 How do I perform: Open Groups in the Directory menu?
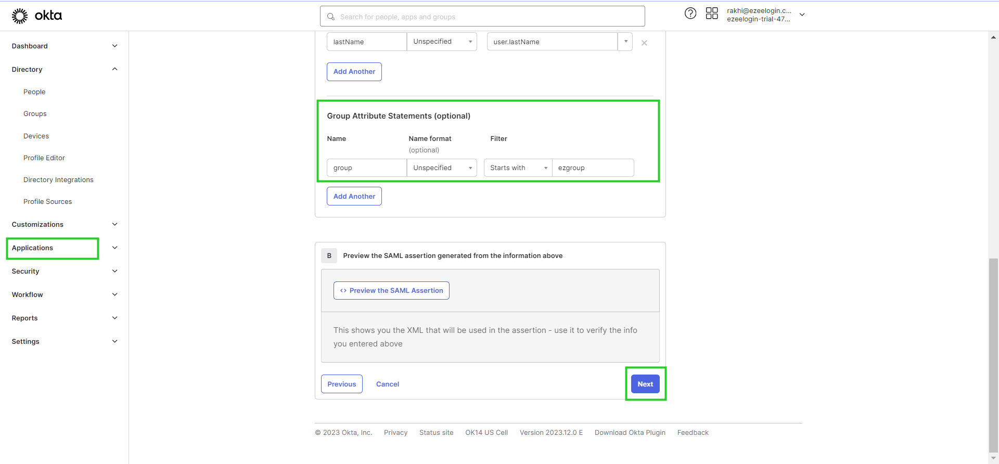[35, 113]
